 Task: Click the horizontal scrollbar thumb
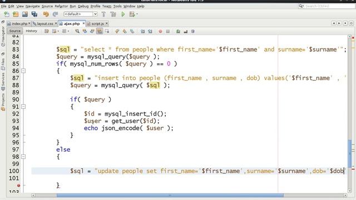tap(170, 195)
